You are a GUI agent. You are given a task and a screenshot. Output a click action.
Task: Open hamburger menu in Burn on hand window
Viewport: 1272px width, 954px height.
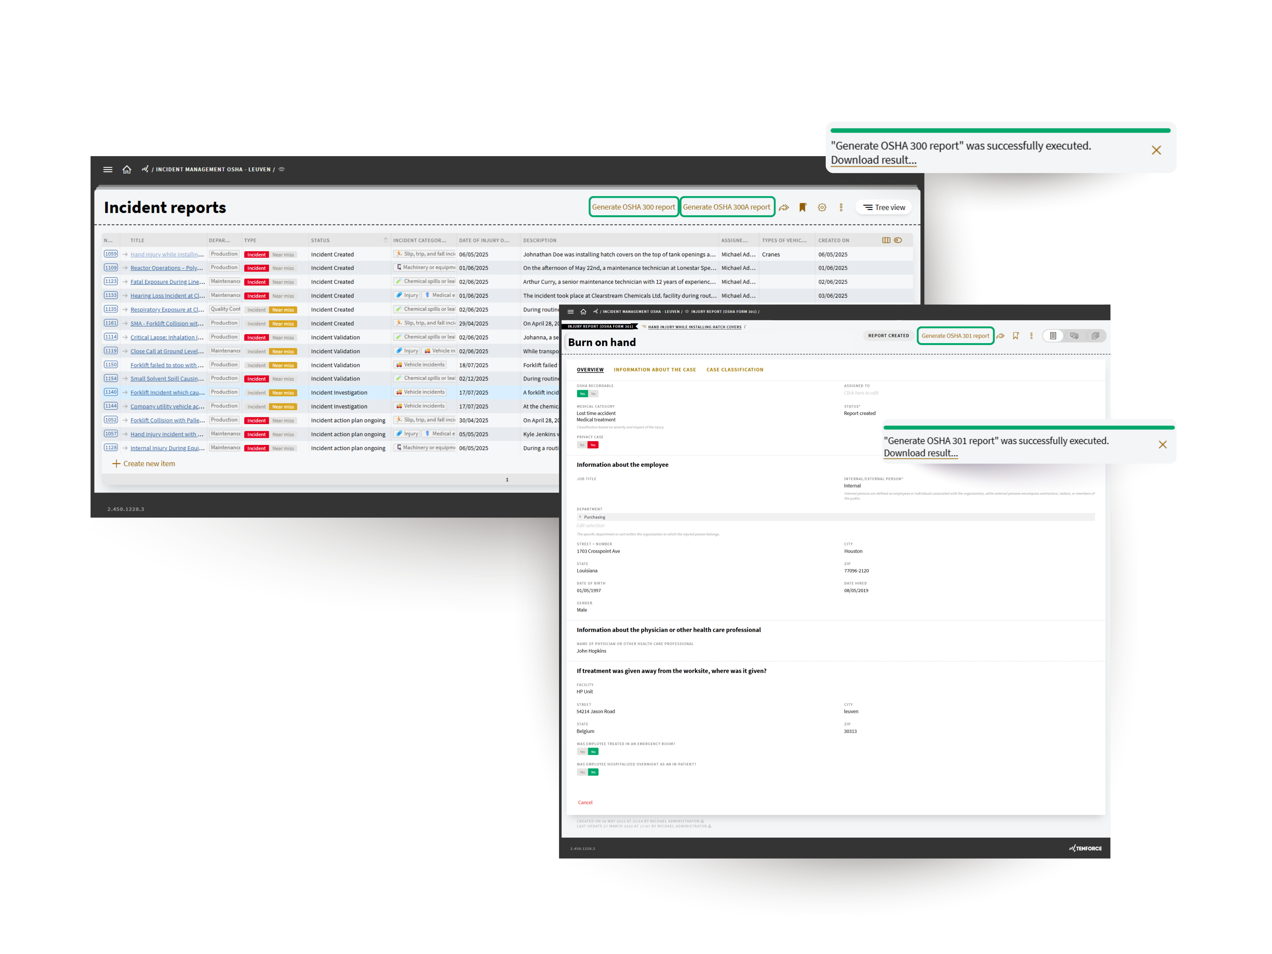pyautogui.click(x=570, y=312)
